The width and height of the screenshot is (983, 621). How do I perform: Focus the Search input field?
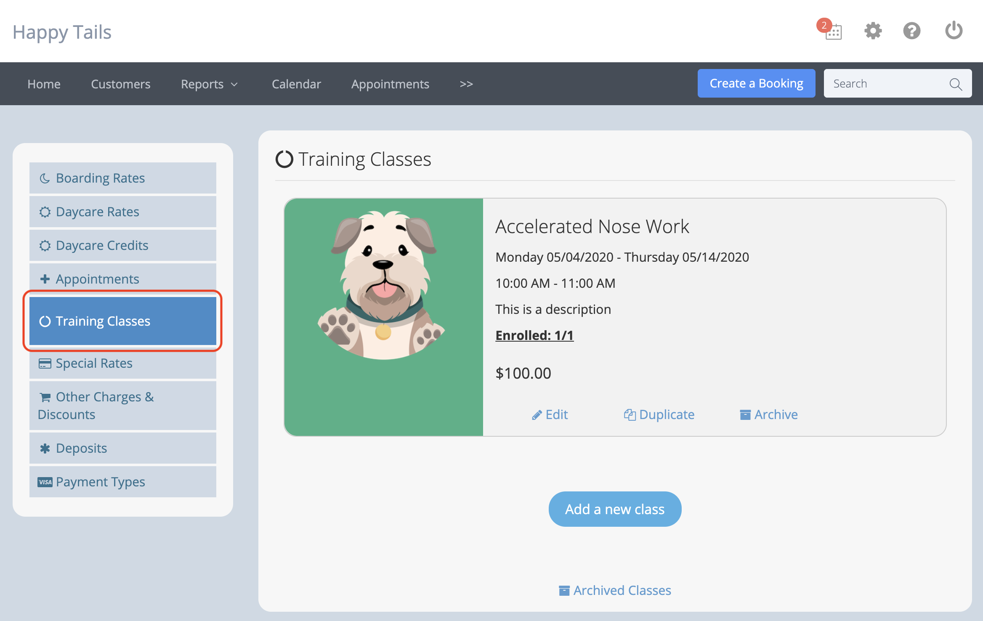(898, 83)
